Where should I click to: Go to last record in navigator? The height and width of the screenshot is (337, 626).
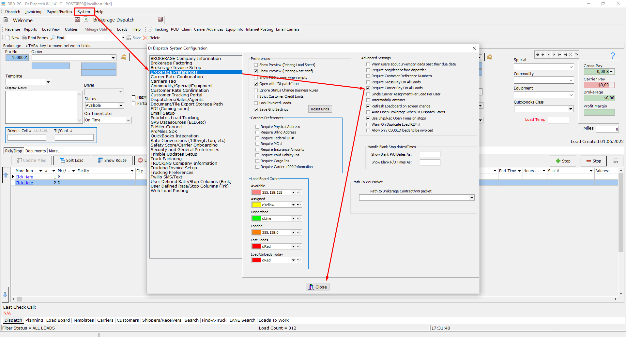(565, 55)
